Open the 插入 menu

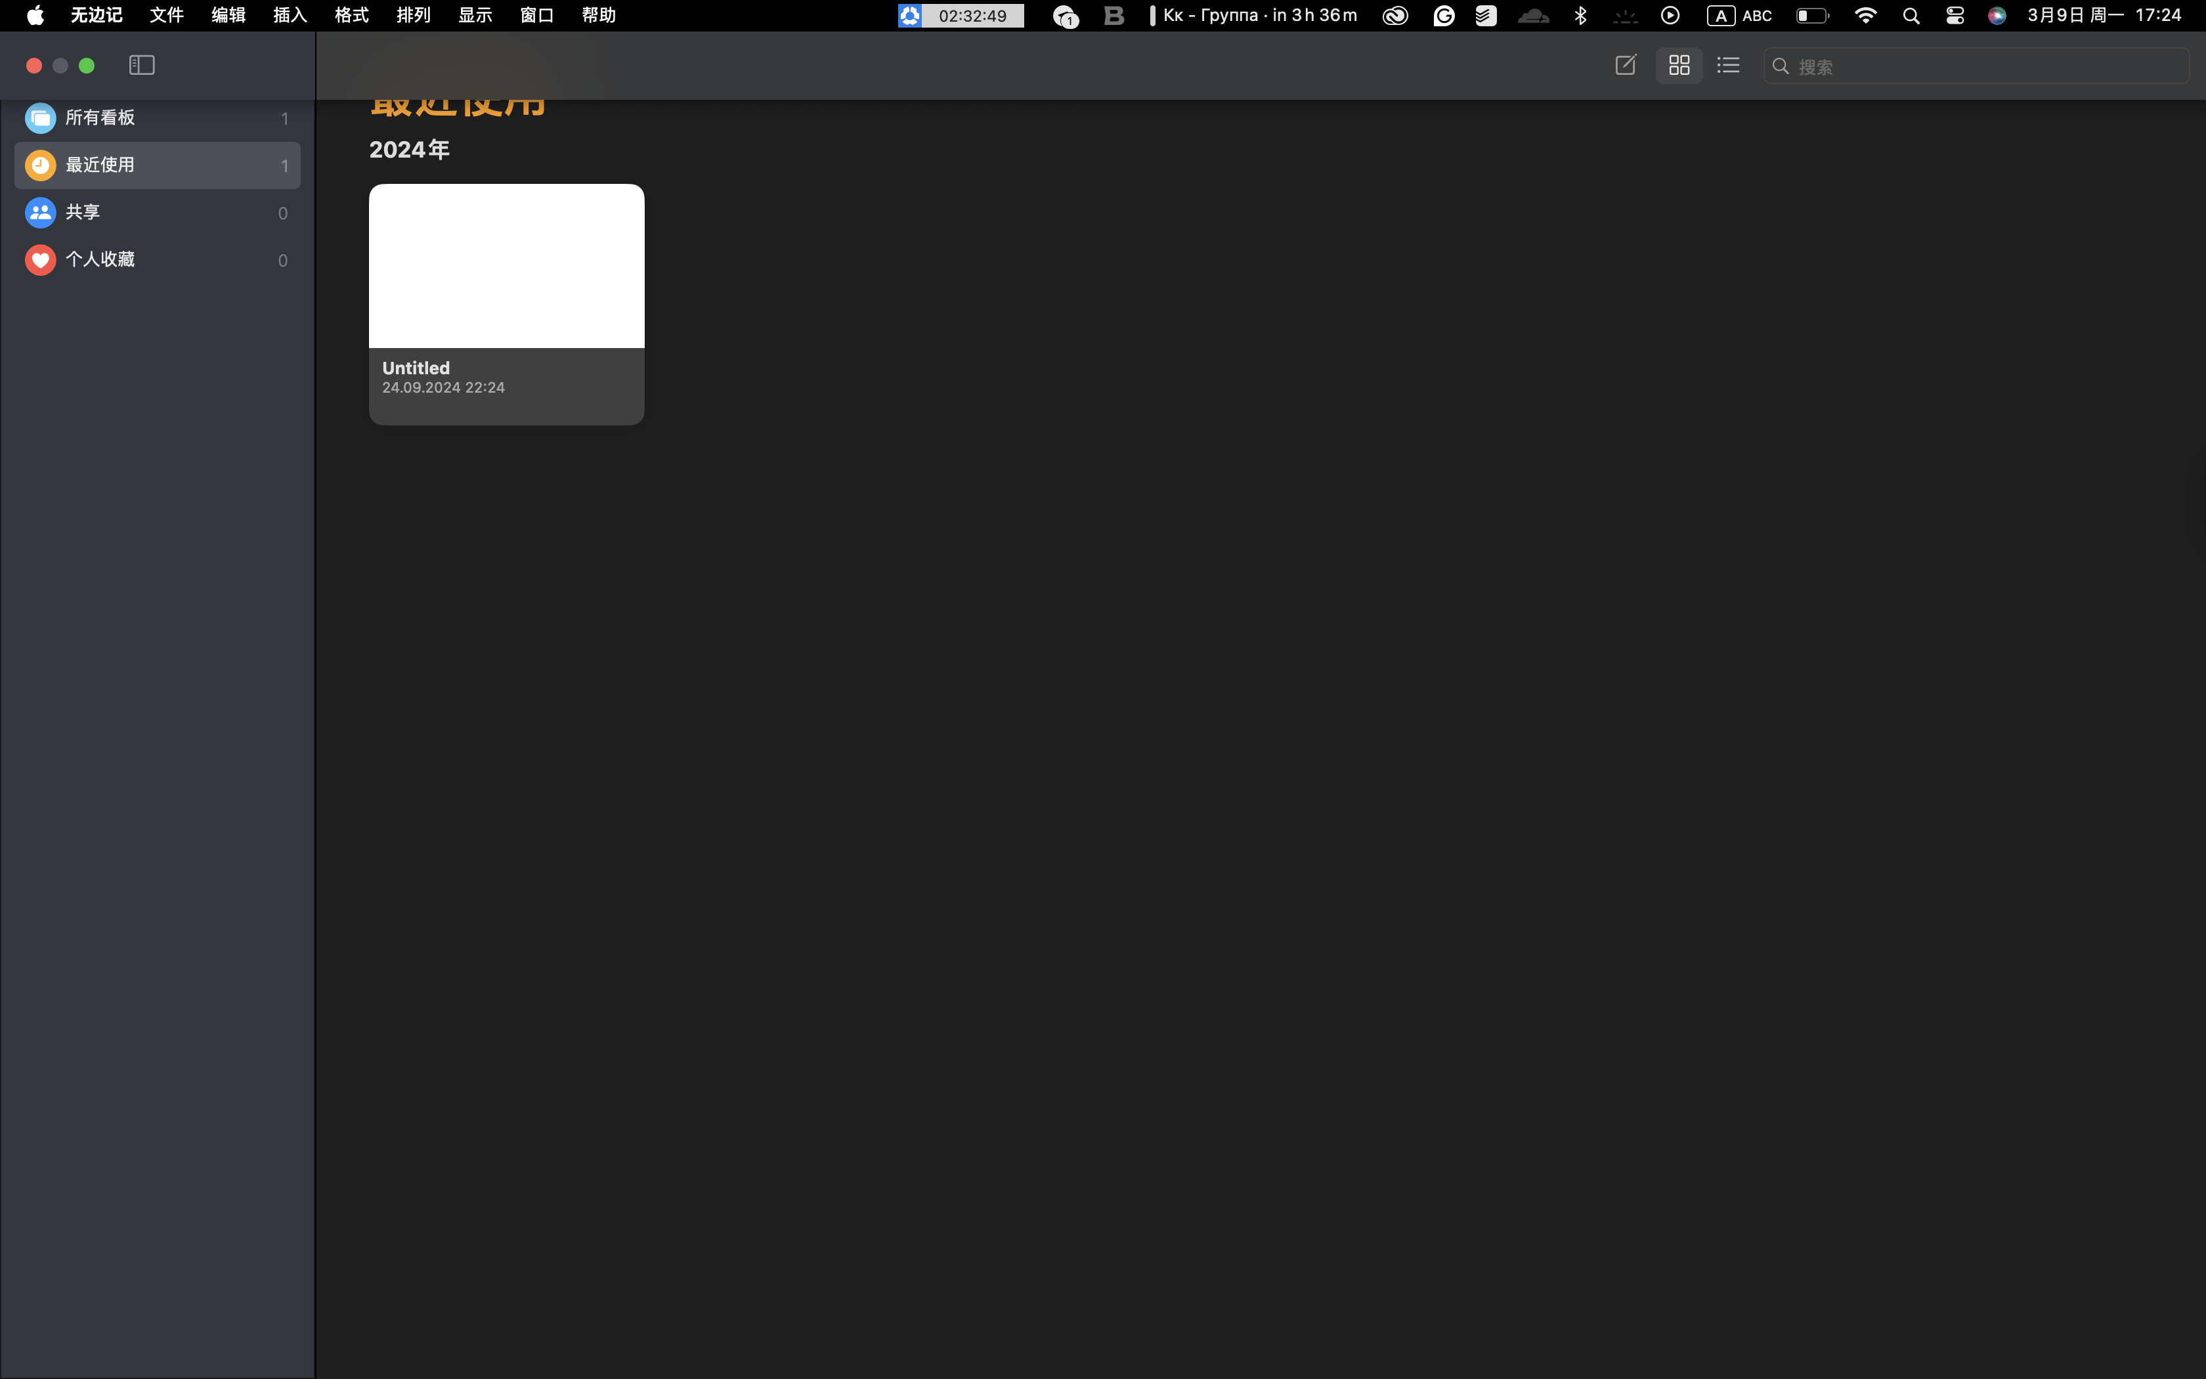click(x=290, y=16)
